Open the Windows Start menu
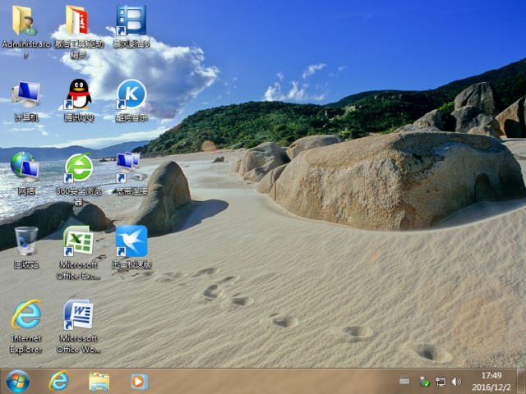 pyautogui.click(x=17, y=381)
